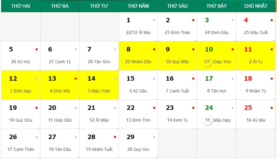Image resolution: width=277 pixels, height=161 pixels.
Task: Open day 8, lunar 29 Nhâm Dần
Action: (138, 56)
